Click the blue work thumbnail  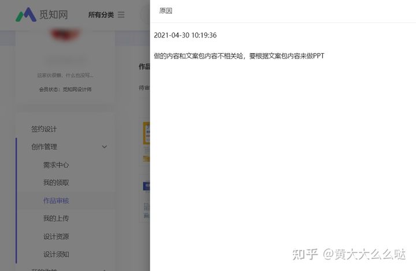[x=146, y=186]
